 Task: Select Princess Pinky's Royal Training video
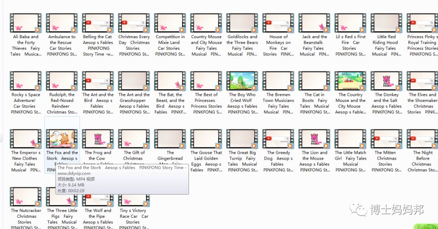[422, 23]
